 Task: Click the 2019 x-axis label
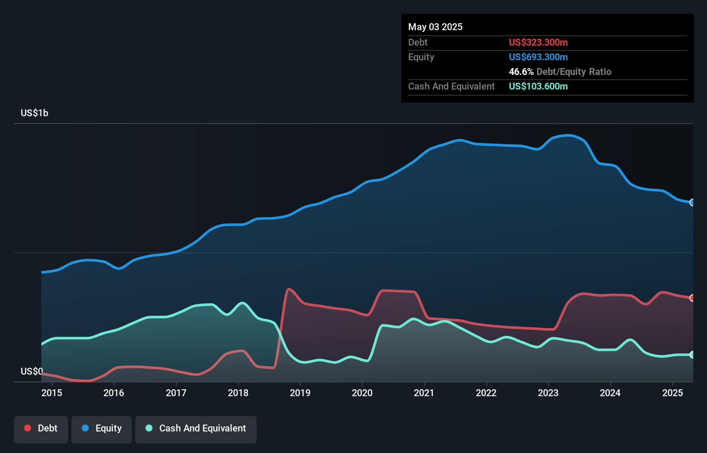coord(300,393)
